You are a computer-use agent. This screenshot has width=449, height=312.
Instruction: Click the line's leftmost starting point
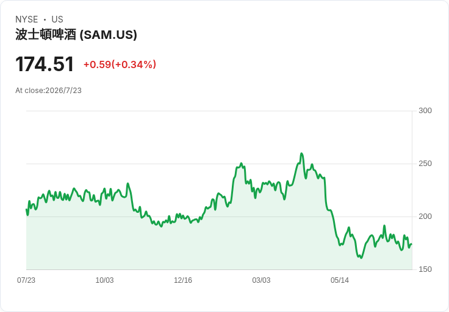click(26, 210)
